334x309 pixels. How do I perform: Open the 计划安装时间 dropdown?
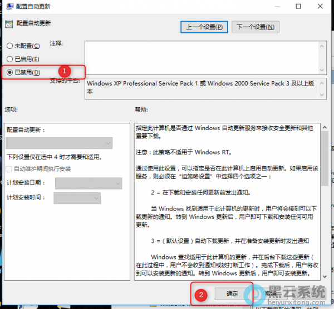coord(77,198)
